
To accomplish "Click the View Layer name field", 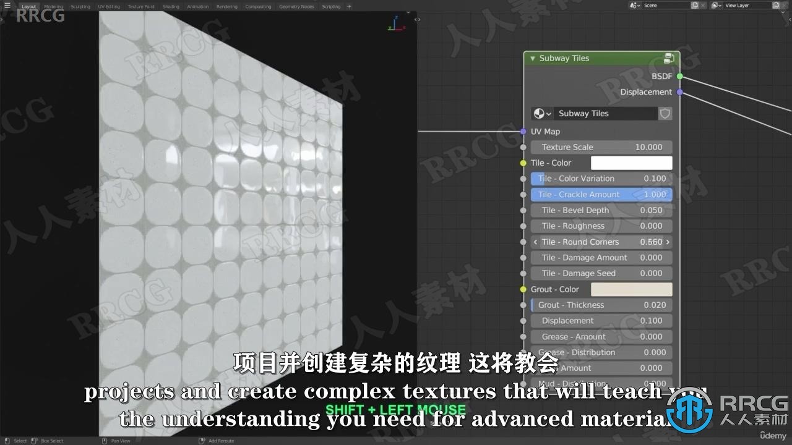I will [x=747, y=5].
